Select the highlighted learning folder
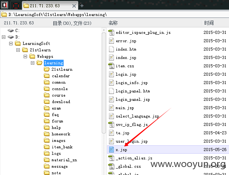The height and width of the screenshot is (175, 229). pos(54,63)
